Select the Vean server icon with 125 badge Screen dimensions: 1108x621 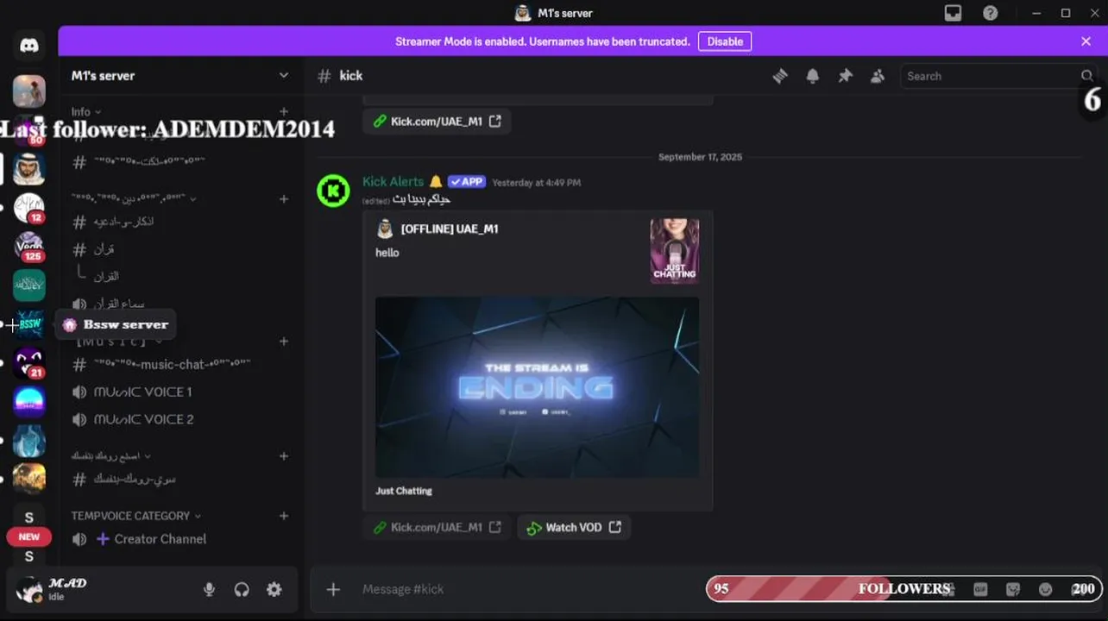[x=29, y=247]
